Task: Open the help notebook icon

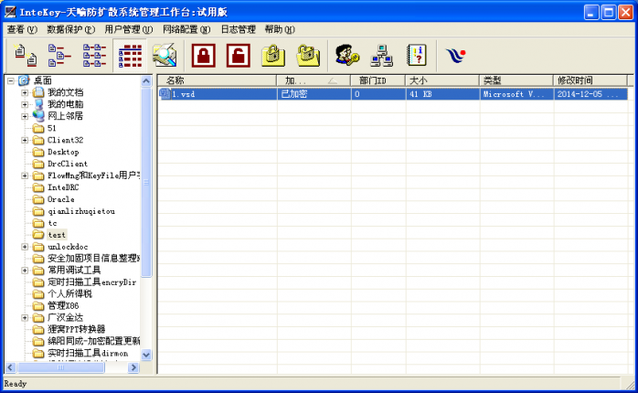Action: [417, 56]
